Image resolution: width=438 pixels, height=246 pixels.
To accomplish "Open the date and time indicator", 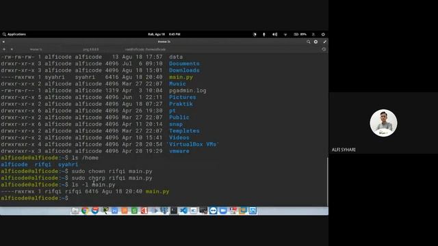I will 164,34.
